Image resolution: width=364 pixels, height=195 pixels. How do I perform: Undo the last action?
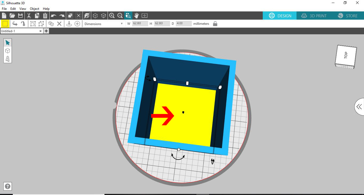[54, 15]
